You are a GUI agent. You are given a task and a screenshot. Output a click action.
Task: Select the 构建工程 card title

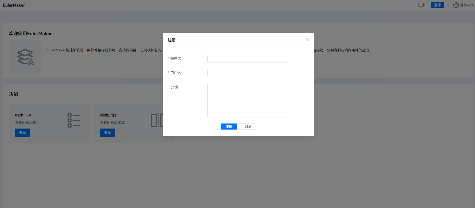(x=23, y=115)
